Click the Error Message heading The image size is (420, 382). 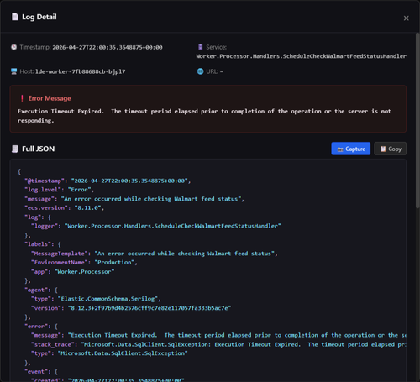click(50, 98)
